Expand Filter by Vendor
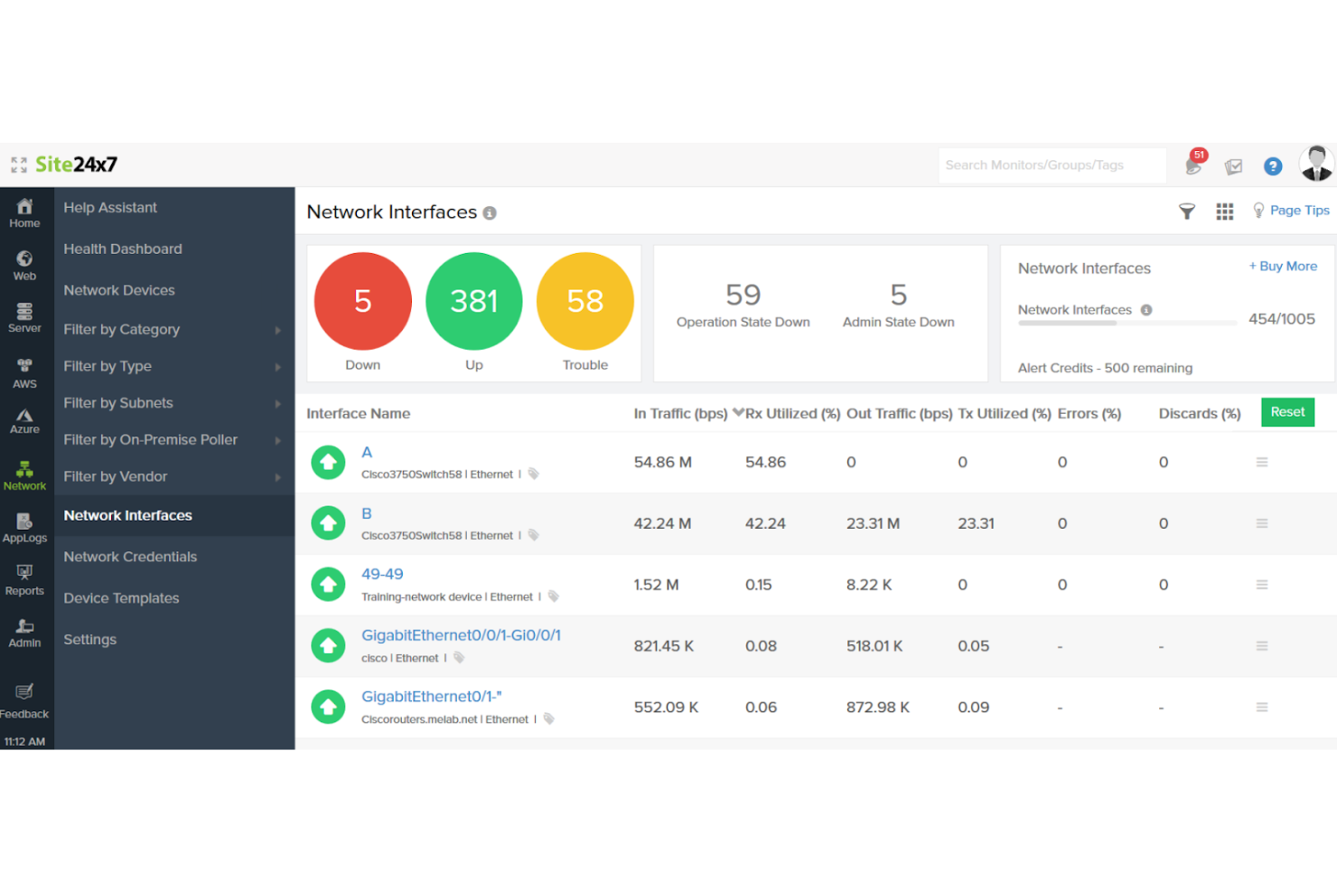 point(116,476)
